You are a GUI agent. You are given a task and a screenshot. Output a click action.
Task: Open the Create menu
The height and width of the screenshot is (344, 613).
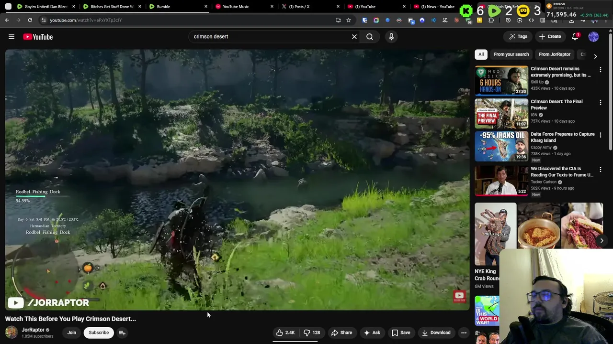(x=550, y=37)
